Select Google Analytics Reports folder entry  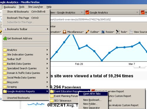26,91
